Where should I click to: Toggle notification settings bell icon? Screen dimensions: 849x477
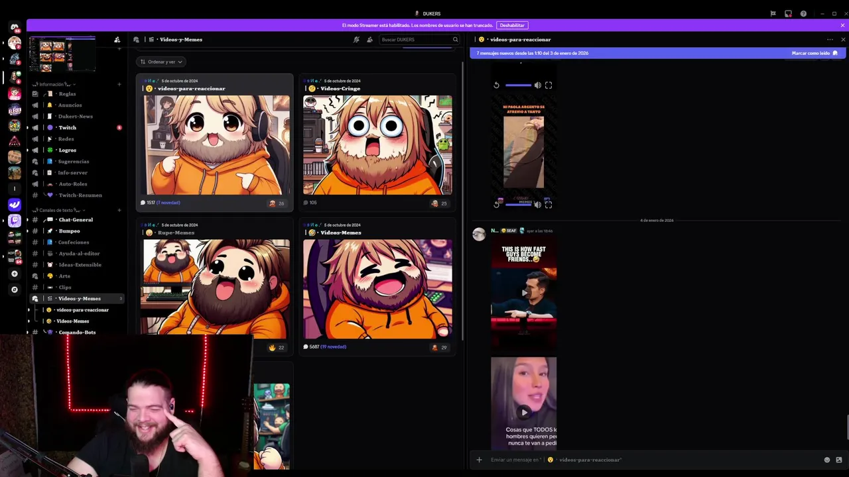[x=356, y=40]
